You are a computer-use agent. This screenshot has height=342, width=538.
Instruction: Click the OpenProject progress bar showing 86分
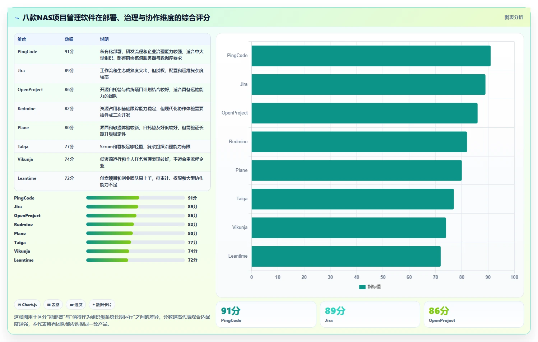135,216
